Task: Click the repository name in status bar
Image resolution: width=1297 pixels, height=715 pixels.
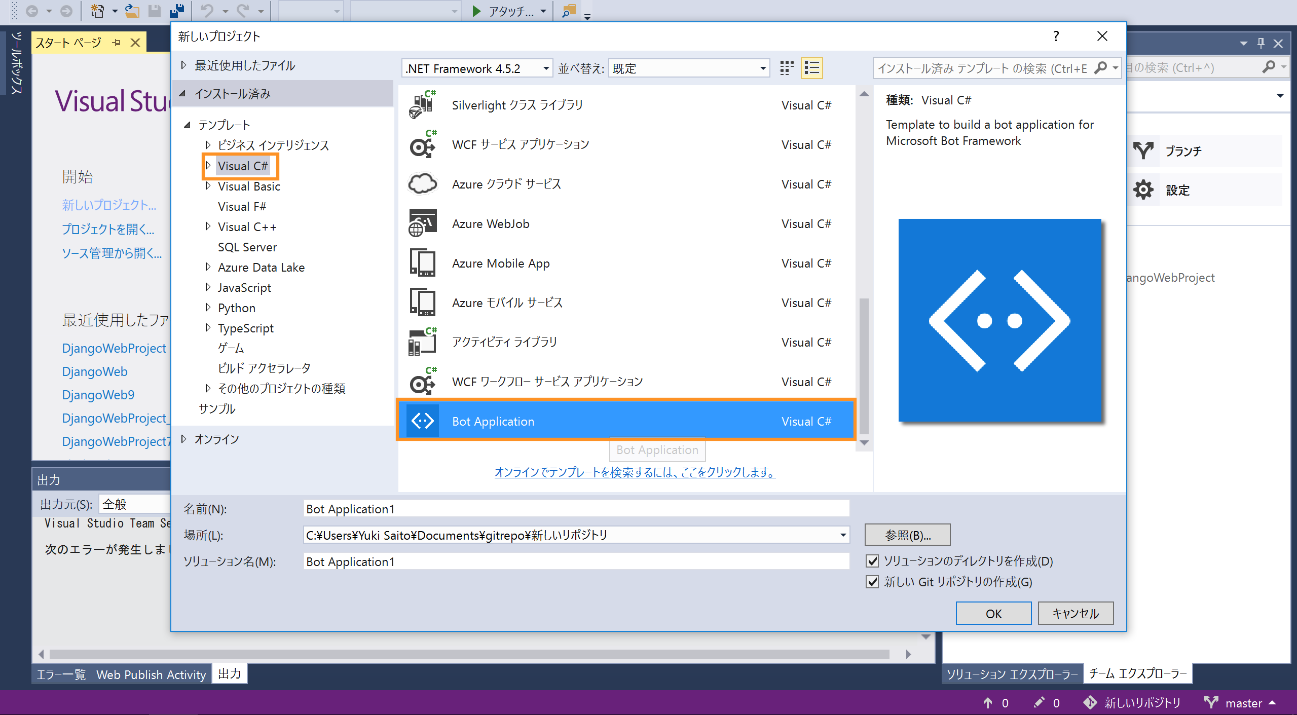Action: tap(1142, 702)
